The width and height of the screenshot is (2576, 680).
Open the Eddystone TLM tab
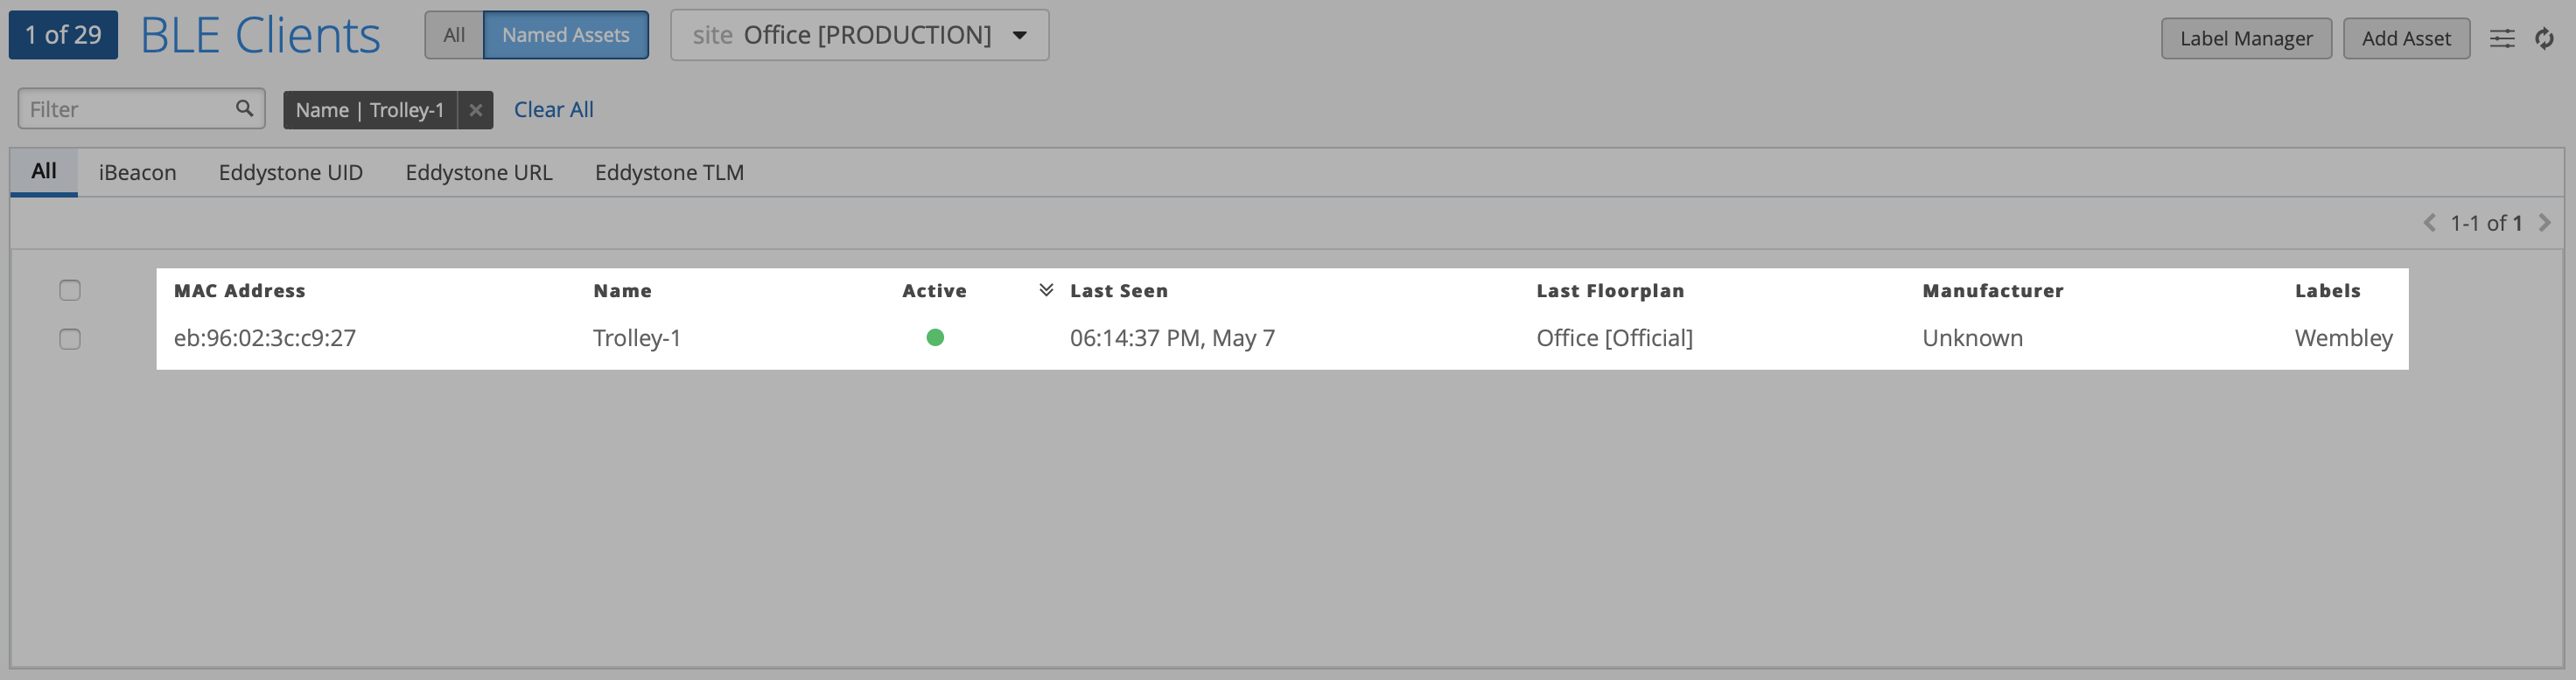pos(669,173)
